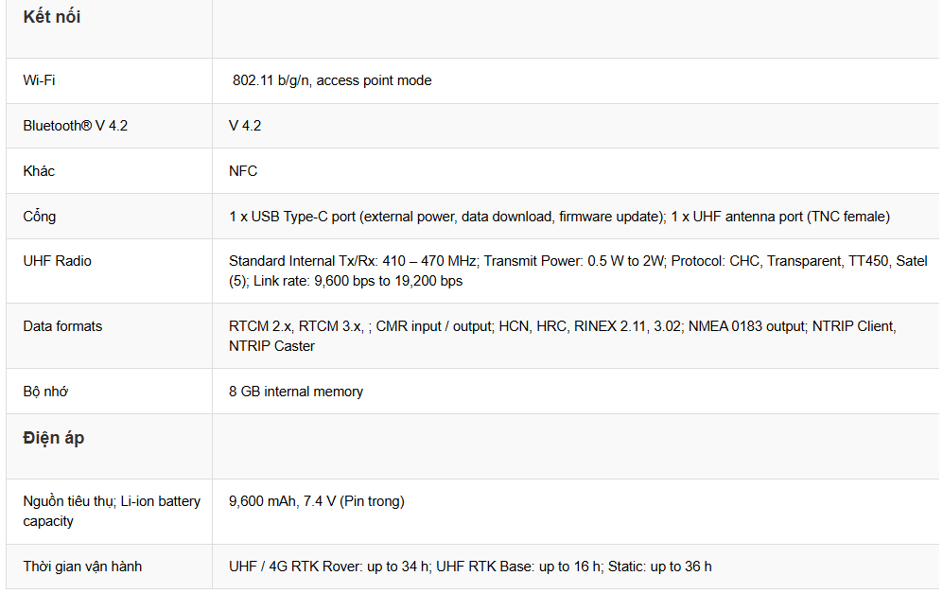Select the Khác row label
943x593 pixels.
[39, 171]
